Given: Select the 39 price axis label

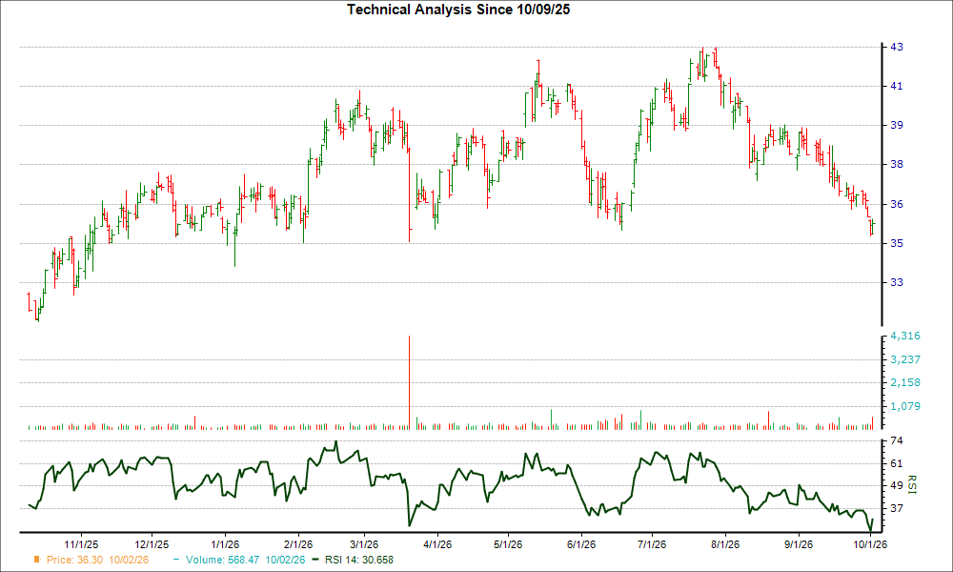Looking at the screenshot, I should click(x=897, y=125).
